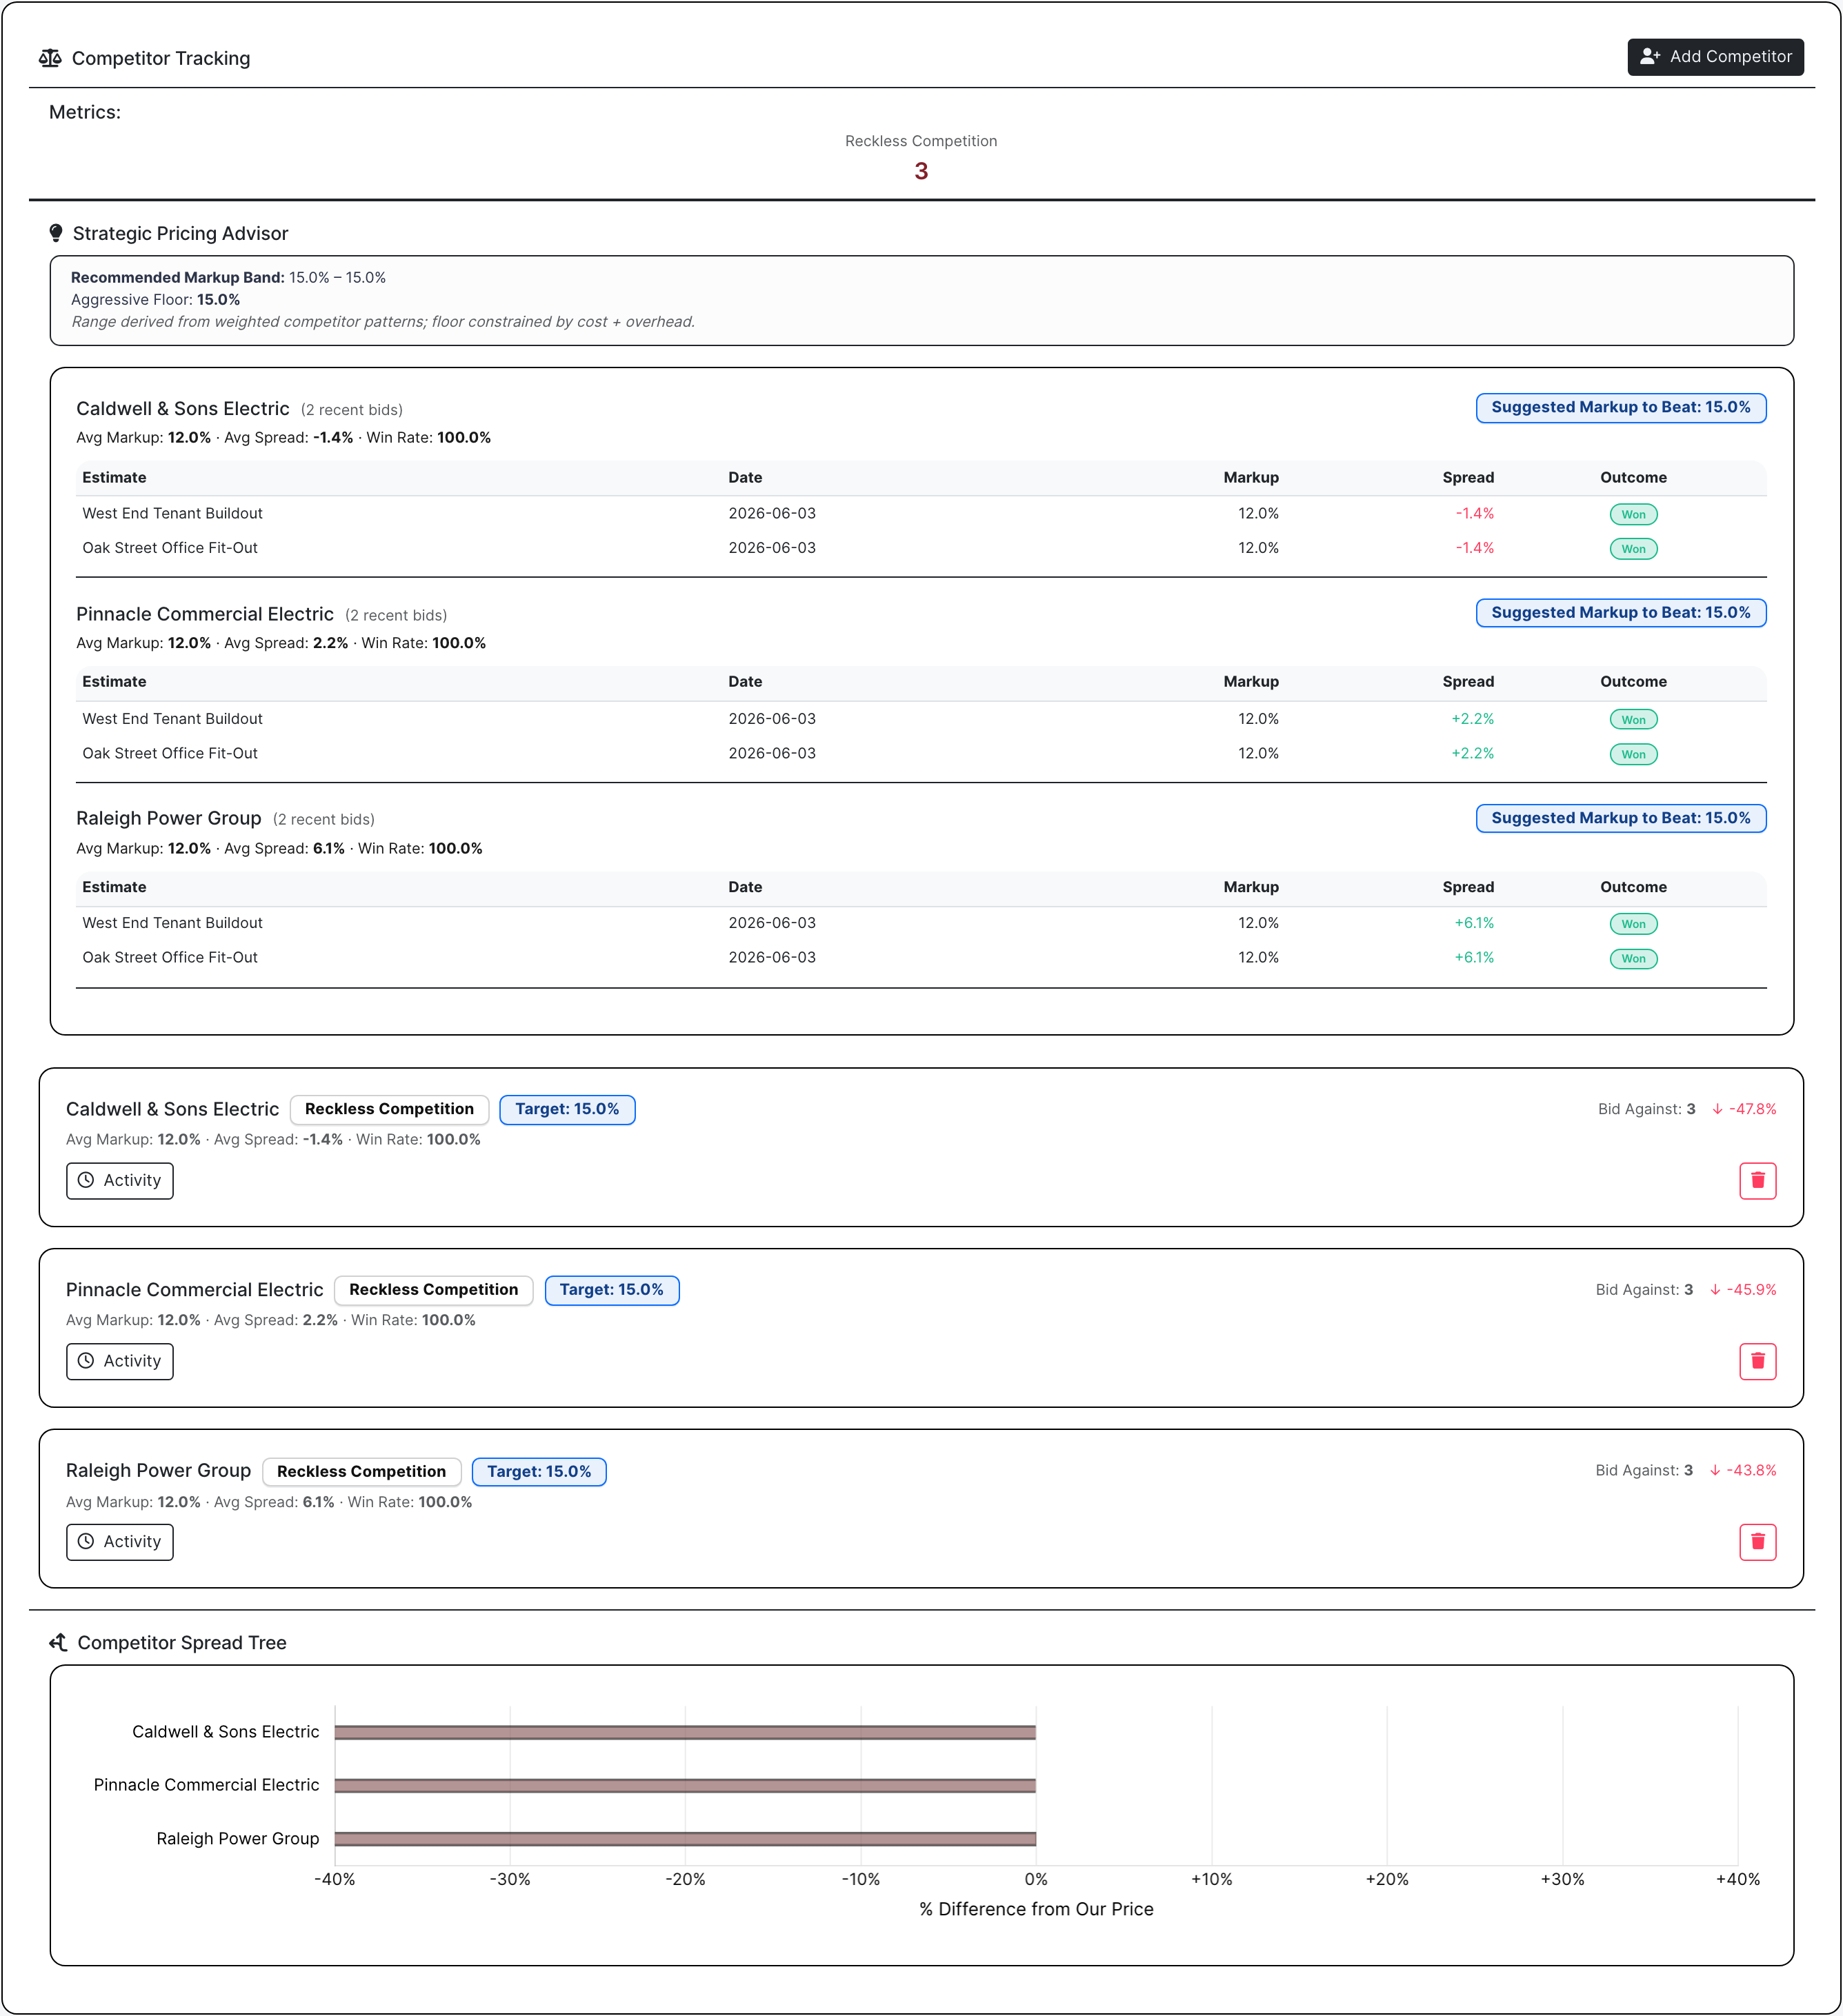This screenshot has width=1843, height=2016.
Task: Select Caldwell's West End Tenant Buildout row
Action: (921, 513)
